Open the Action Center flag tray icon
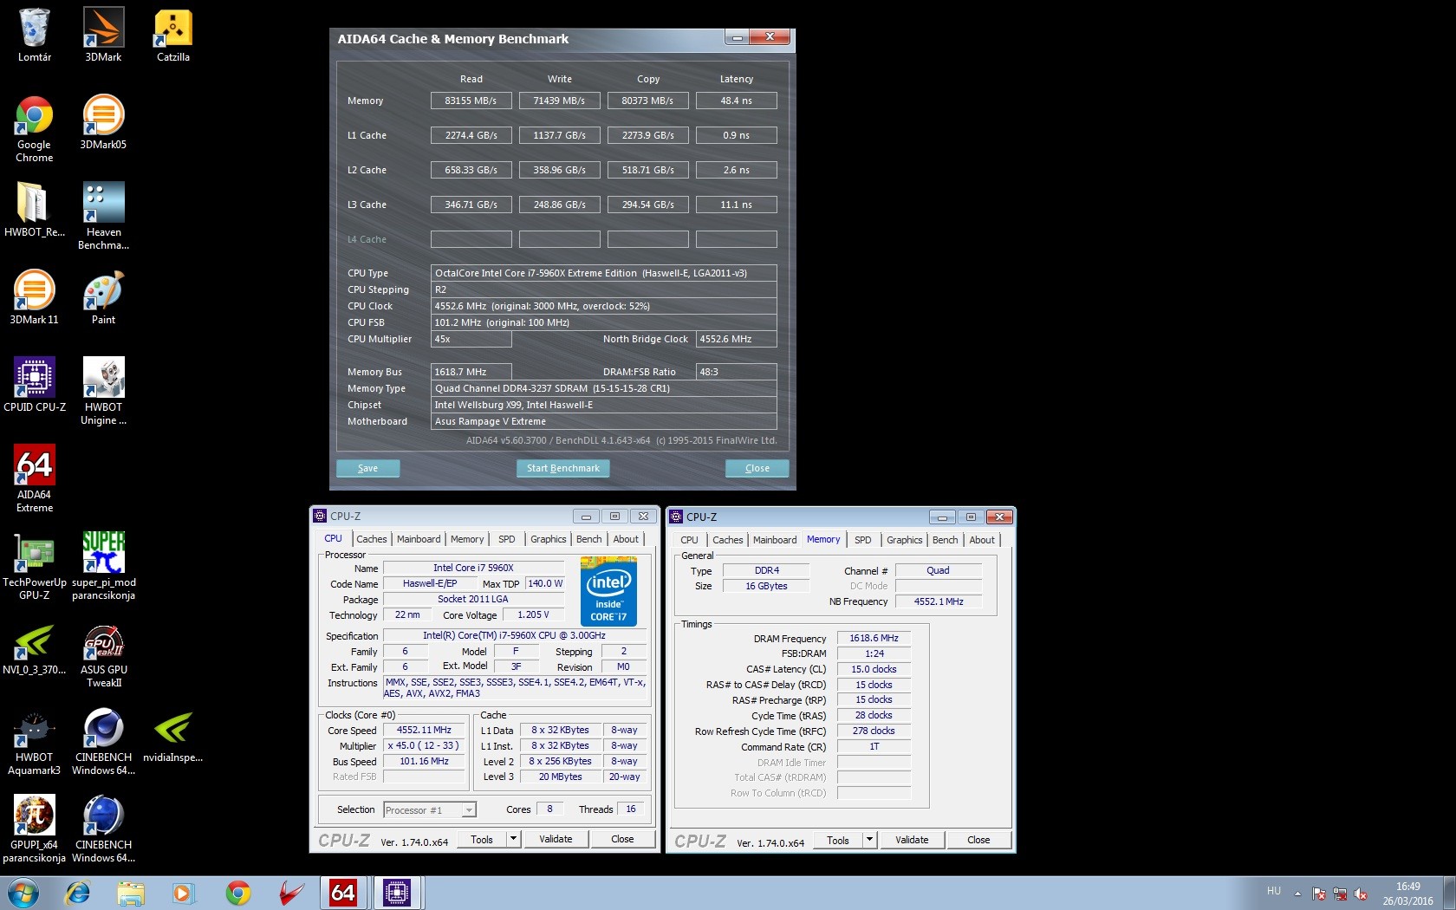Image resolution: width=1456 pixels, height=910 pixels. pyautogui.click(x=1318, y=894)
